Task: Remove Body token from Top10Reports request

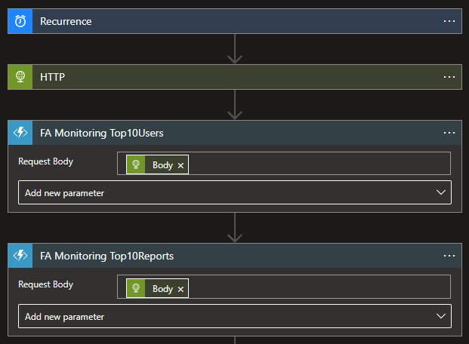Action: pyautogui.click(x=181, y=288)
